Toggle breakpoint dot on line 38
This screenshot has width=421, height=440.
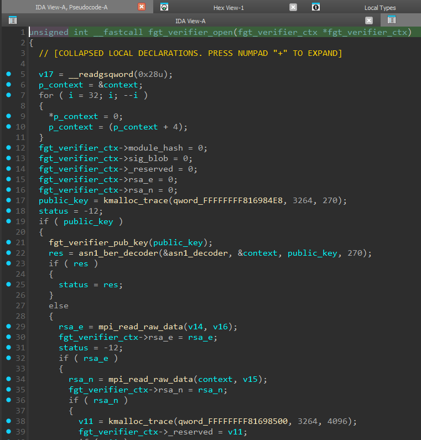click(x=8, y=421)
